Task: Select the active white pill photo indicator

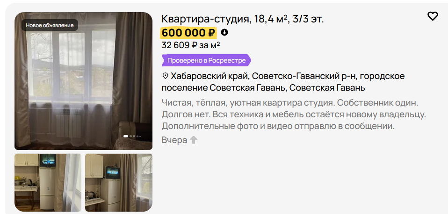Action: [x=126, y=136]
